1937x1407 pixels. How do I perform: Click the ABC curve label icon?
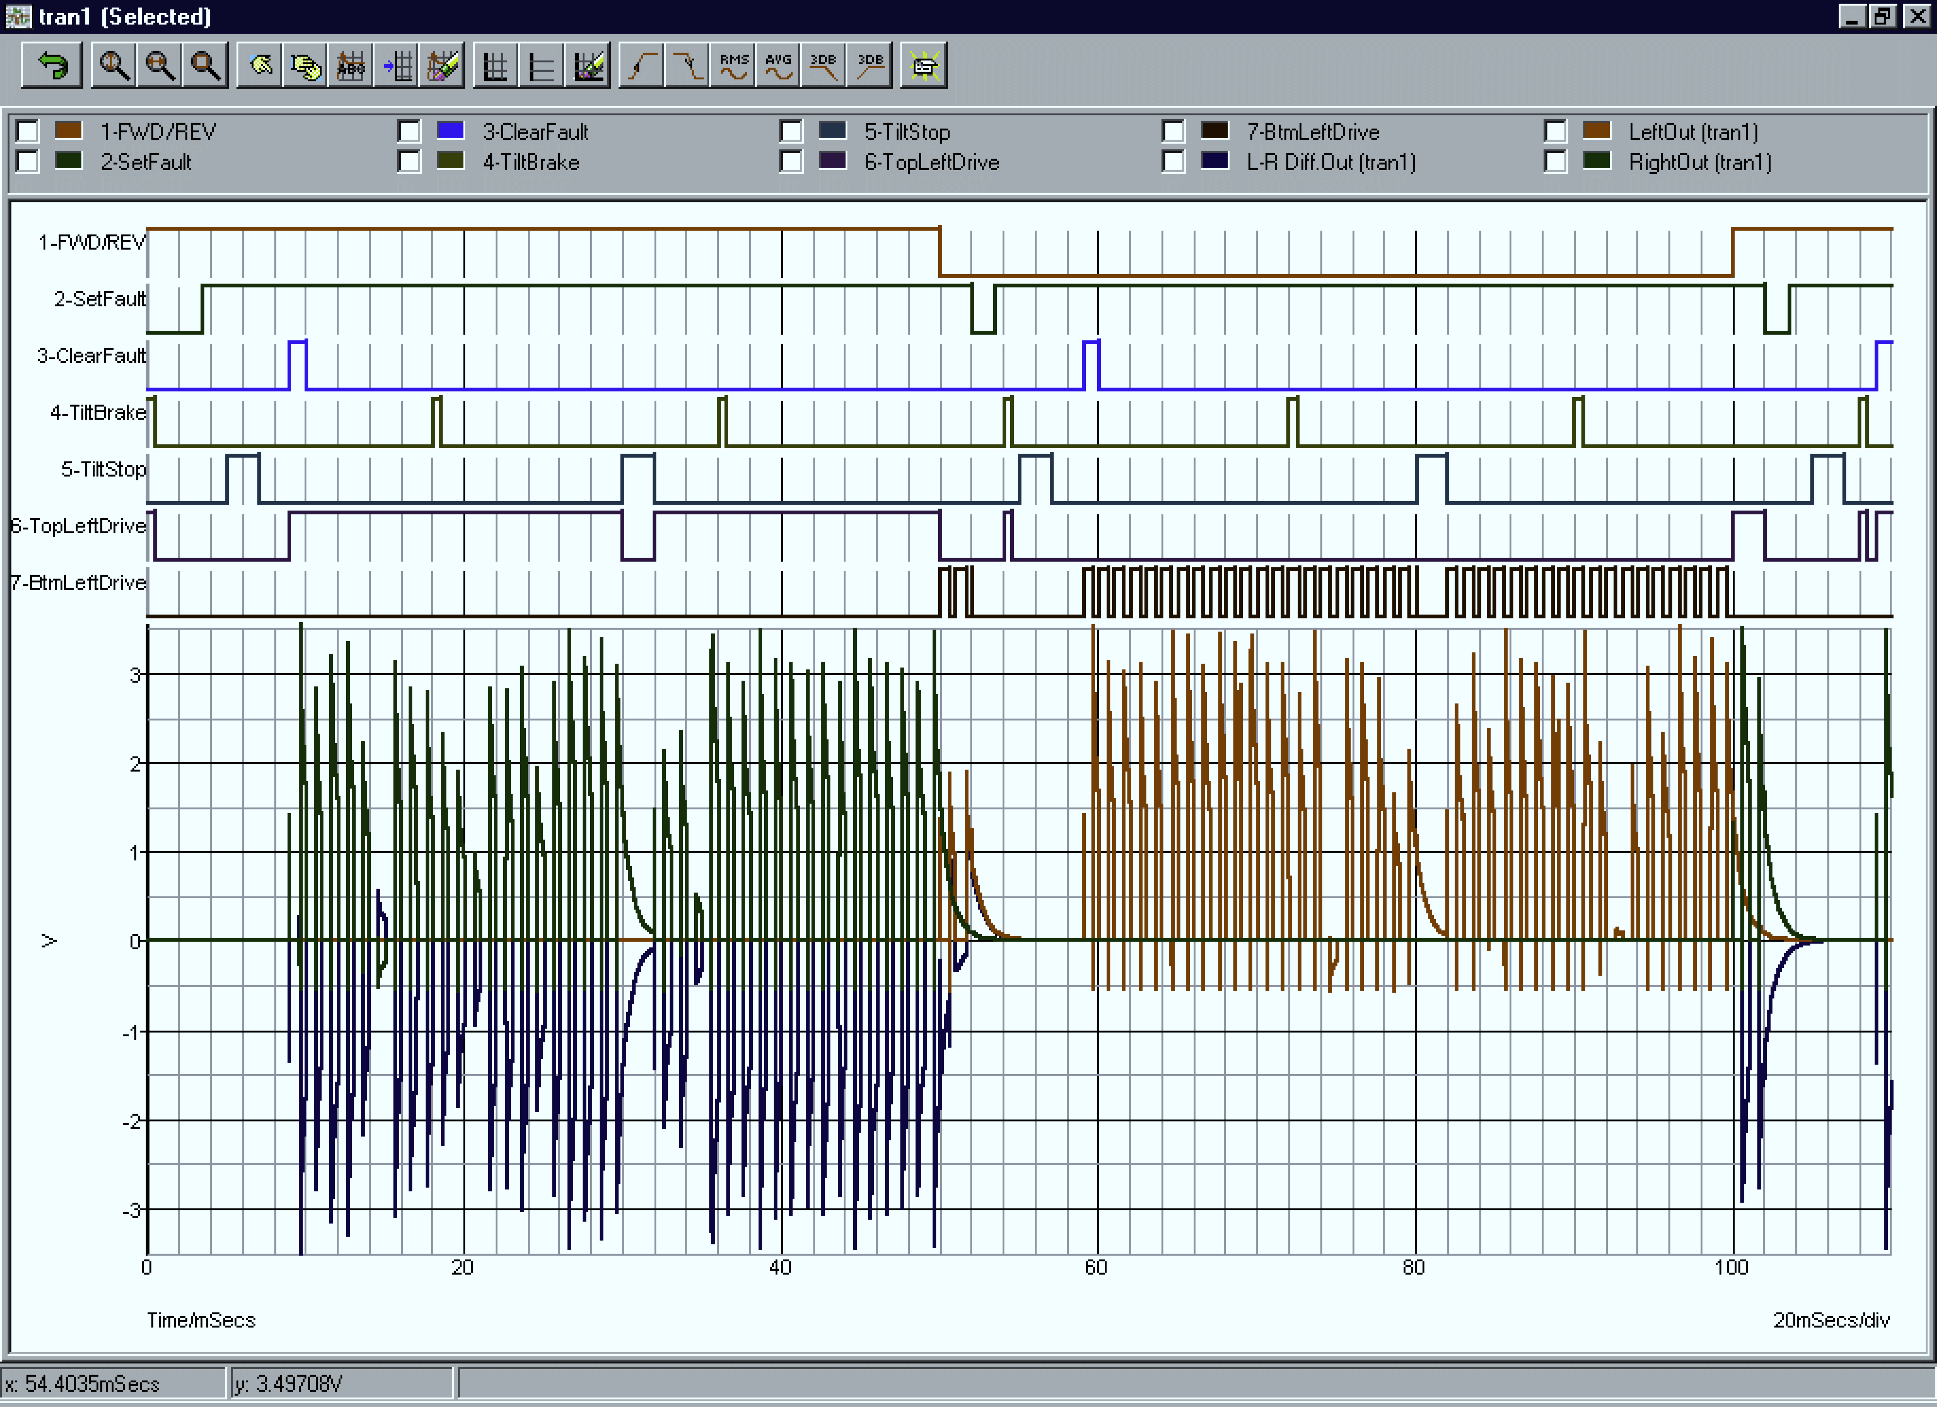351,66
